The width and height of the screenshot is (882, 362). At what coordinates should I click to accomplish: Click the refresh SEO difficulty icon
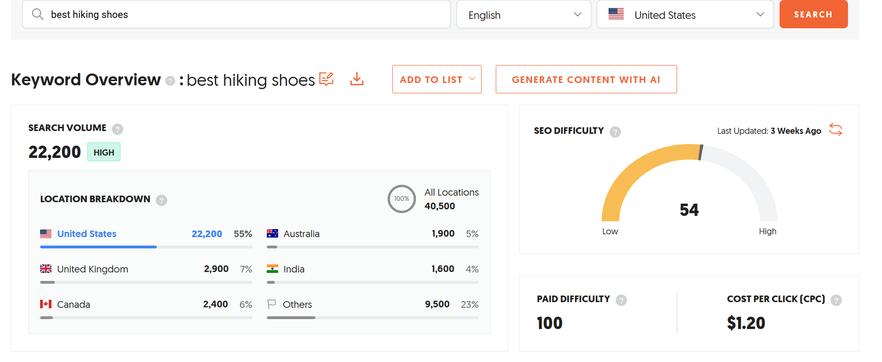pos(836,130)
